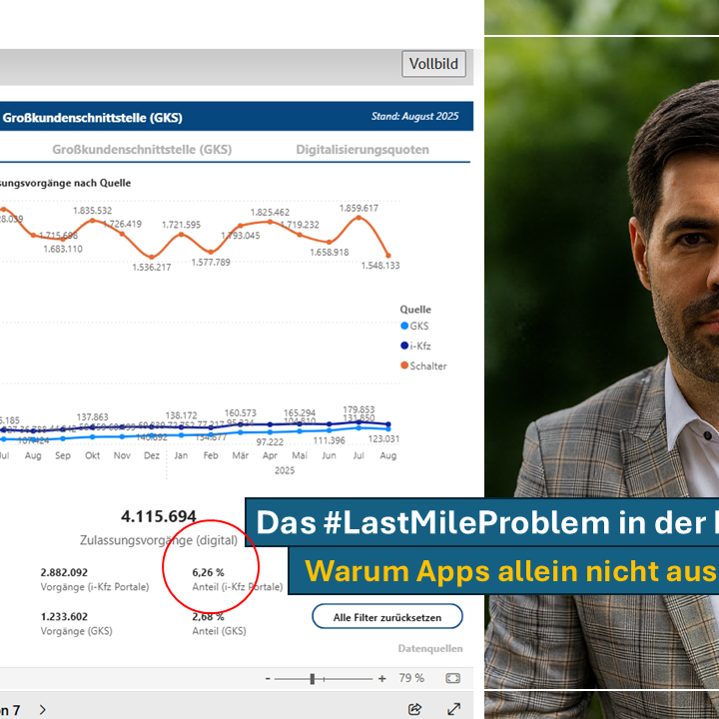Toggle i-Kfz series in the legend
This screenshot has width=719, height=719.
[x=419, y=347]
